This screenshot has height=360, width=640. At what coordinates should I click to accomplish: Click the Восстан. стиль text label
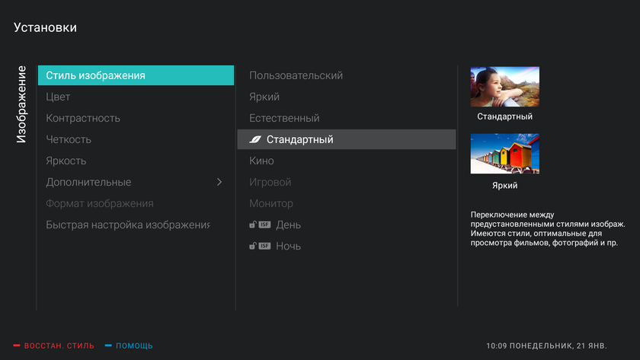59,346
